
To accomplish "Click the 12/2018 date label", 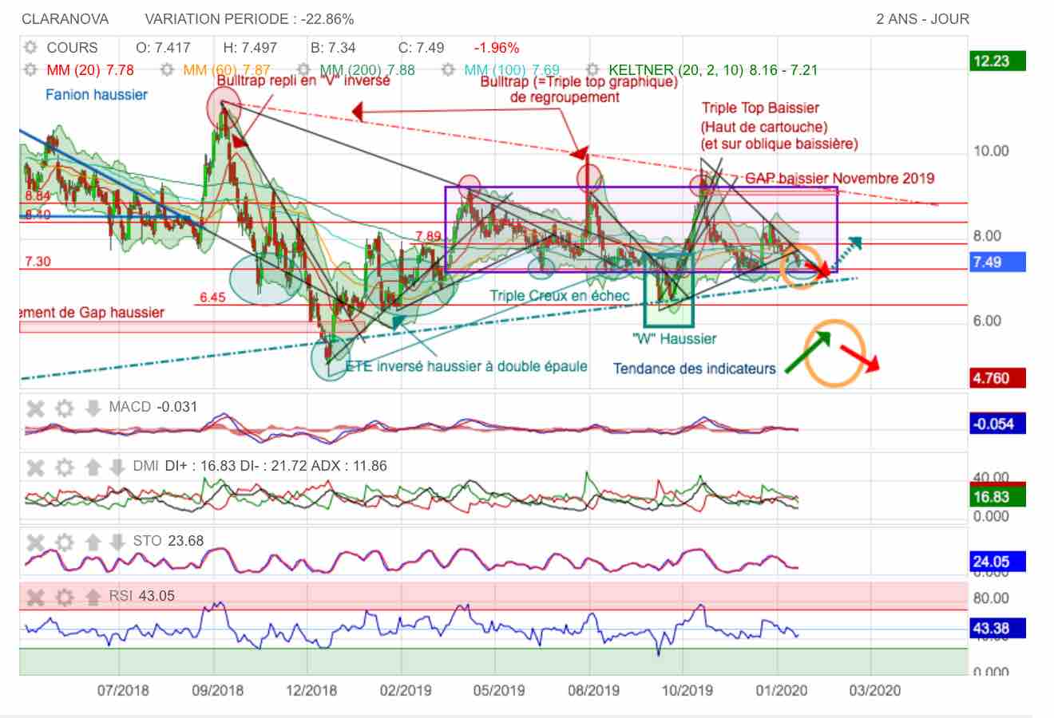I will 310,689.
